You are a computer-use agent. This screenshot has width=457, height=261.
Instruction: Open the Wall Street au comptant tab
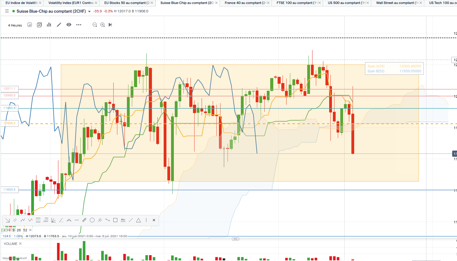[395, 3]
